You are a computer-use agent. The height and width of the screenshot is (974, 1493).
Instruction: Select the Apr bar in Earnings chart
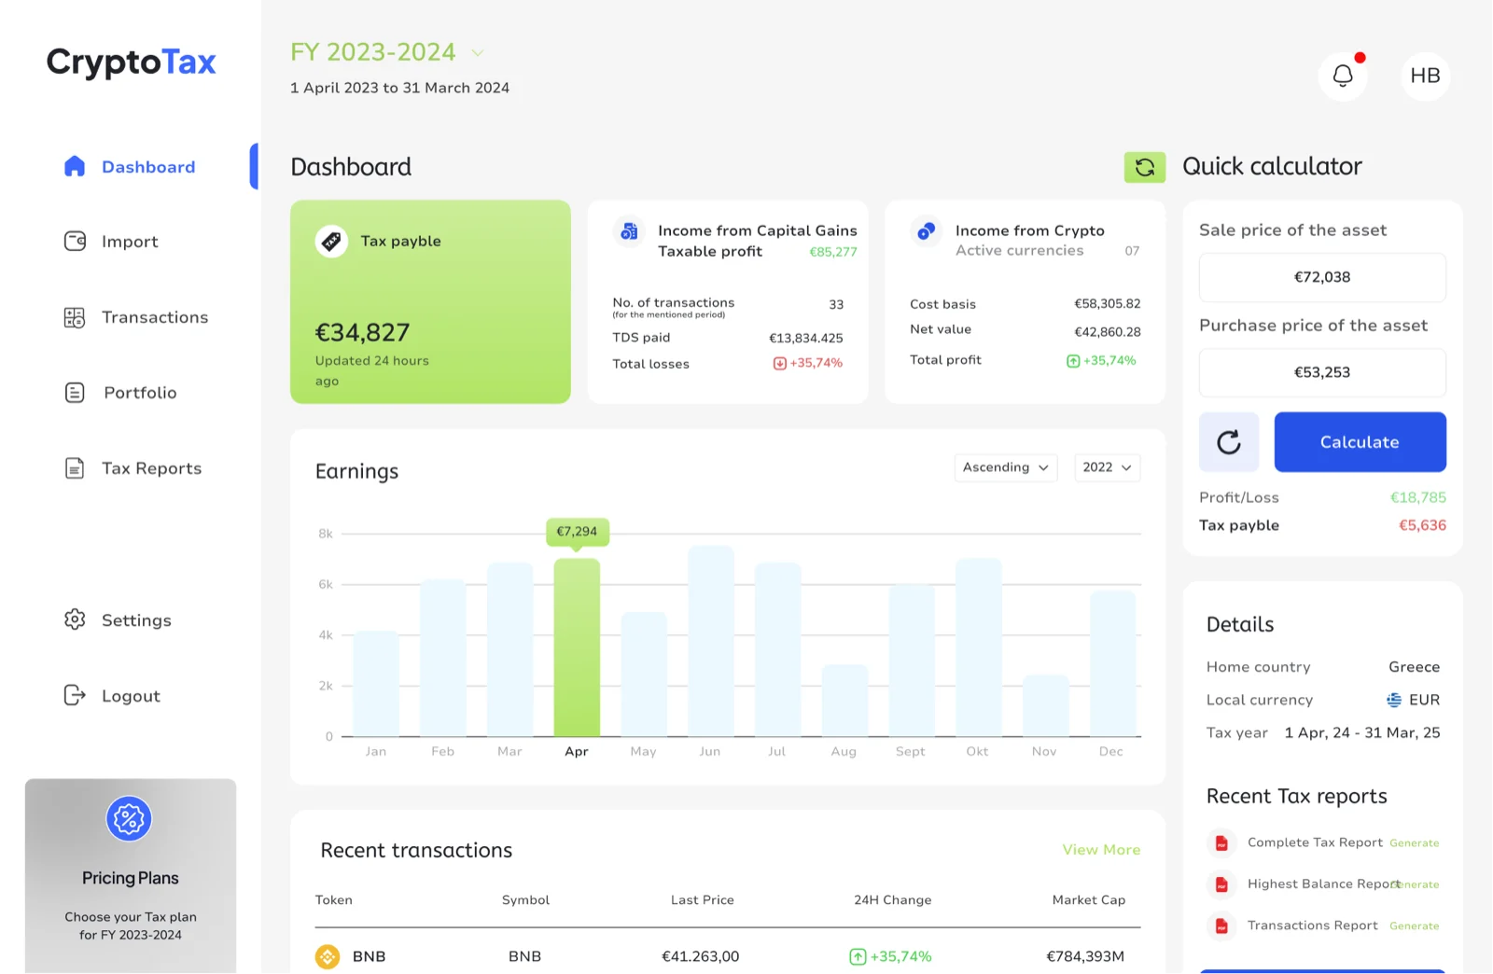tap(577, 647)
